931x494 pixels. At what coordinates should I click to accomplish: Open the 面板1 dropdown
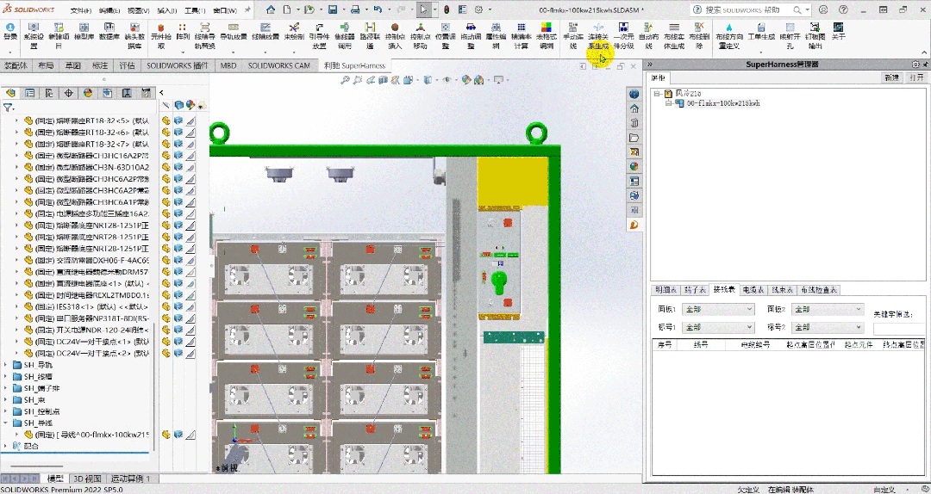coord(718,309)
